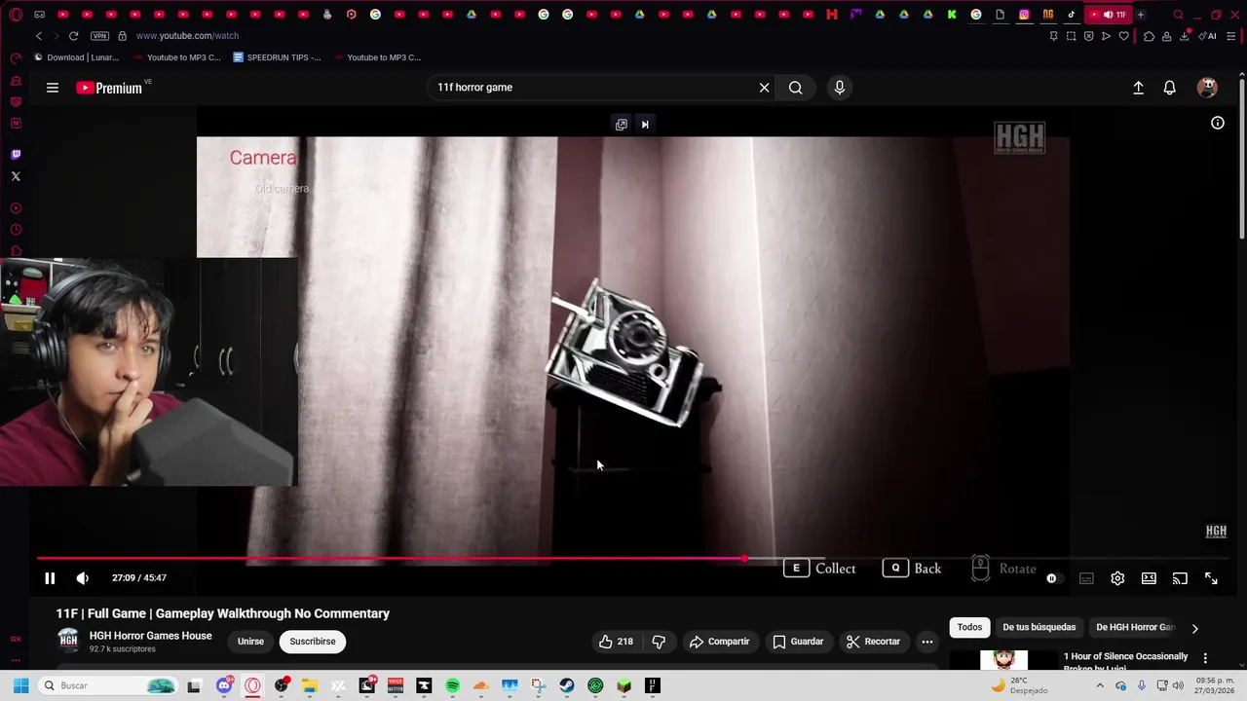The height and width of the screenshot is (701, 1247).
Task: Dislike the video
Action: click(x=659, y=642)
